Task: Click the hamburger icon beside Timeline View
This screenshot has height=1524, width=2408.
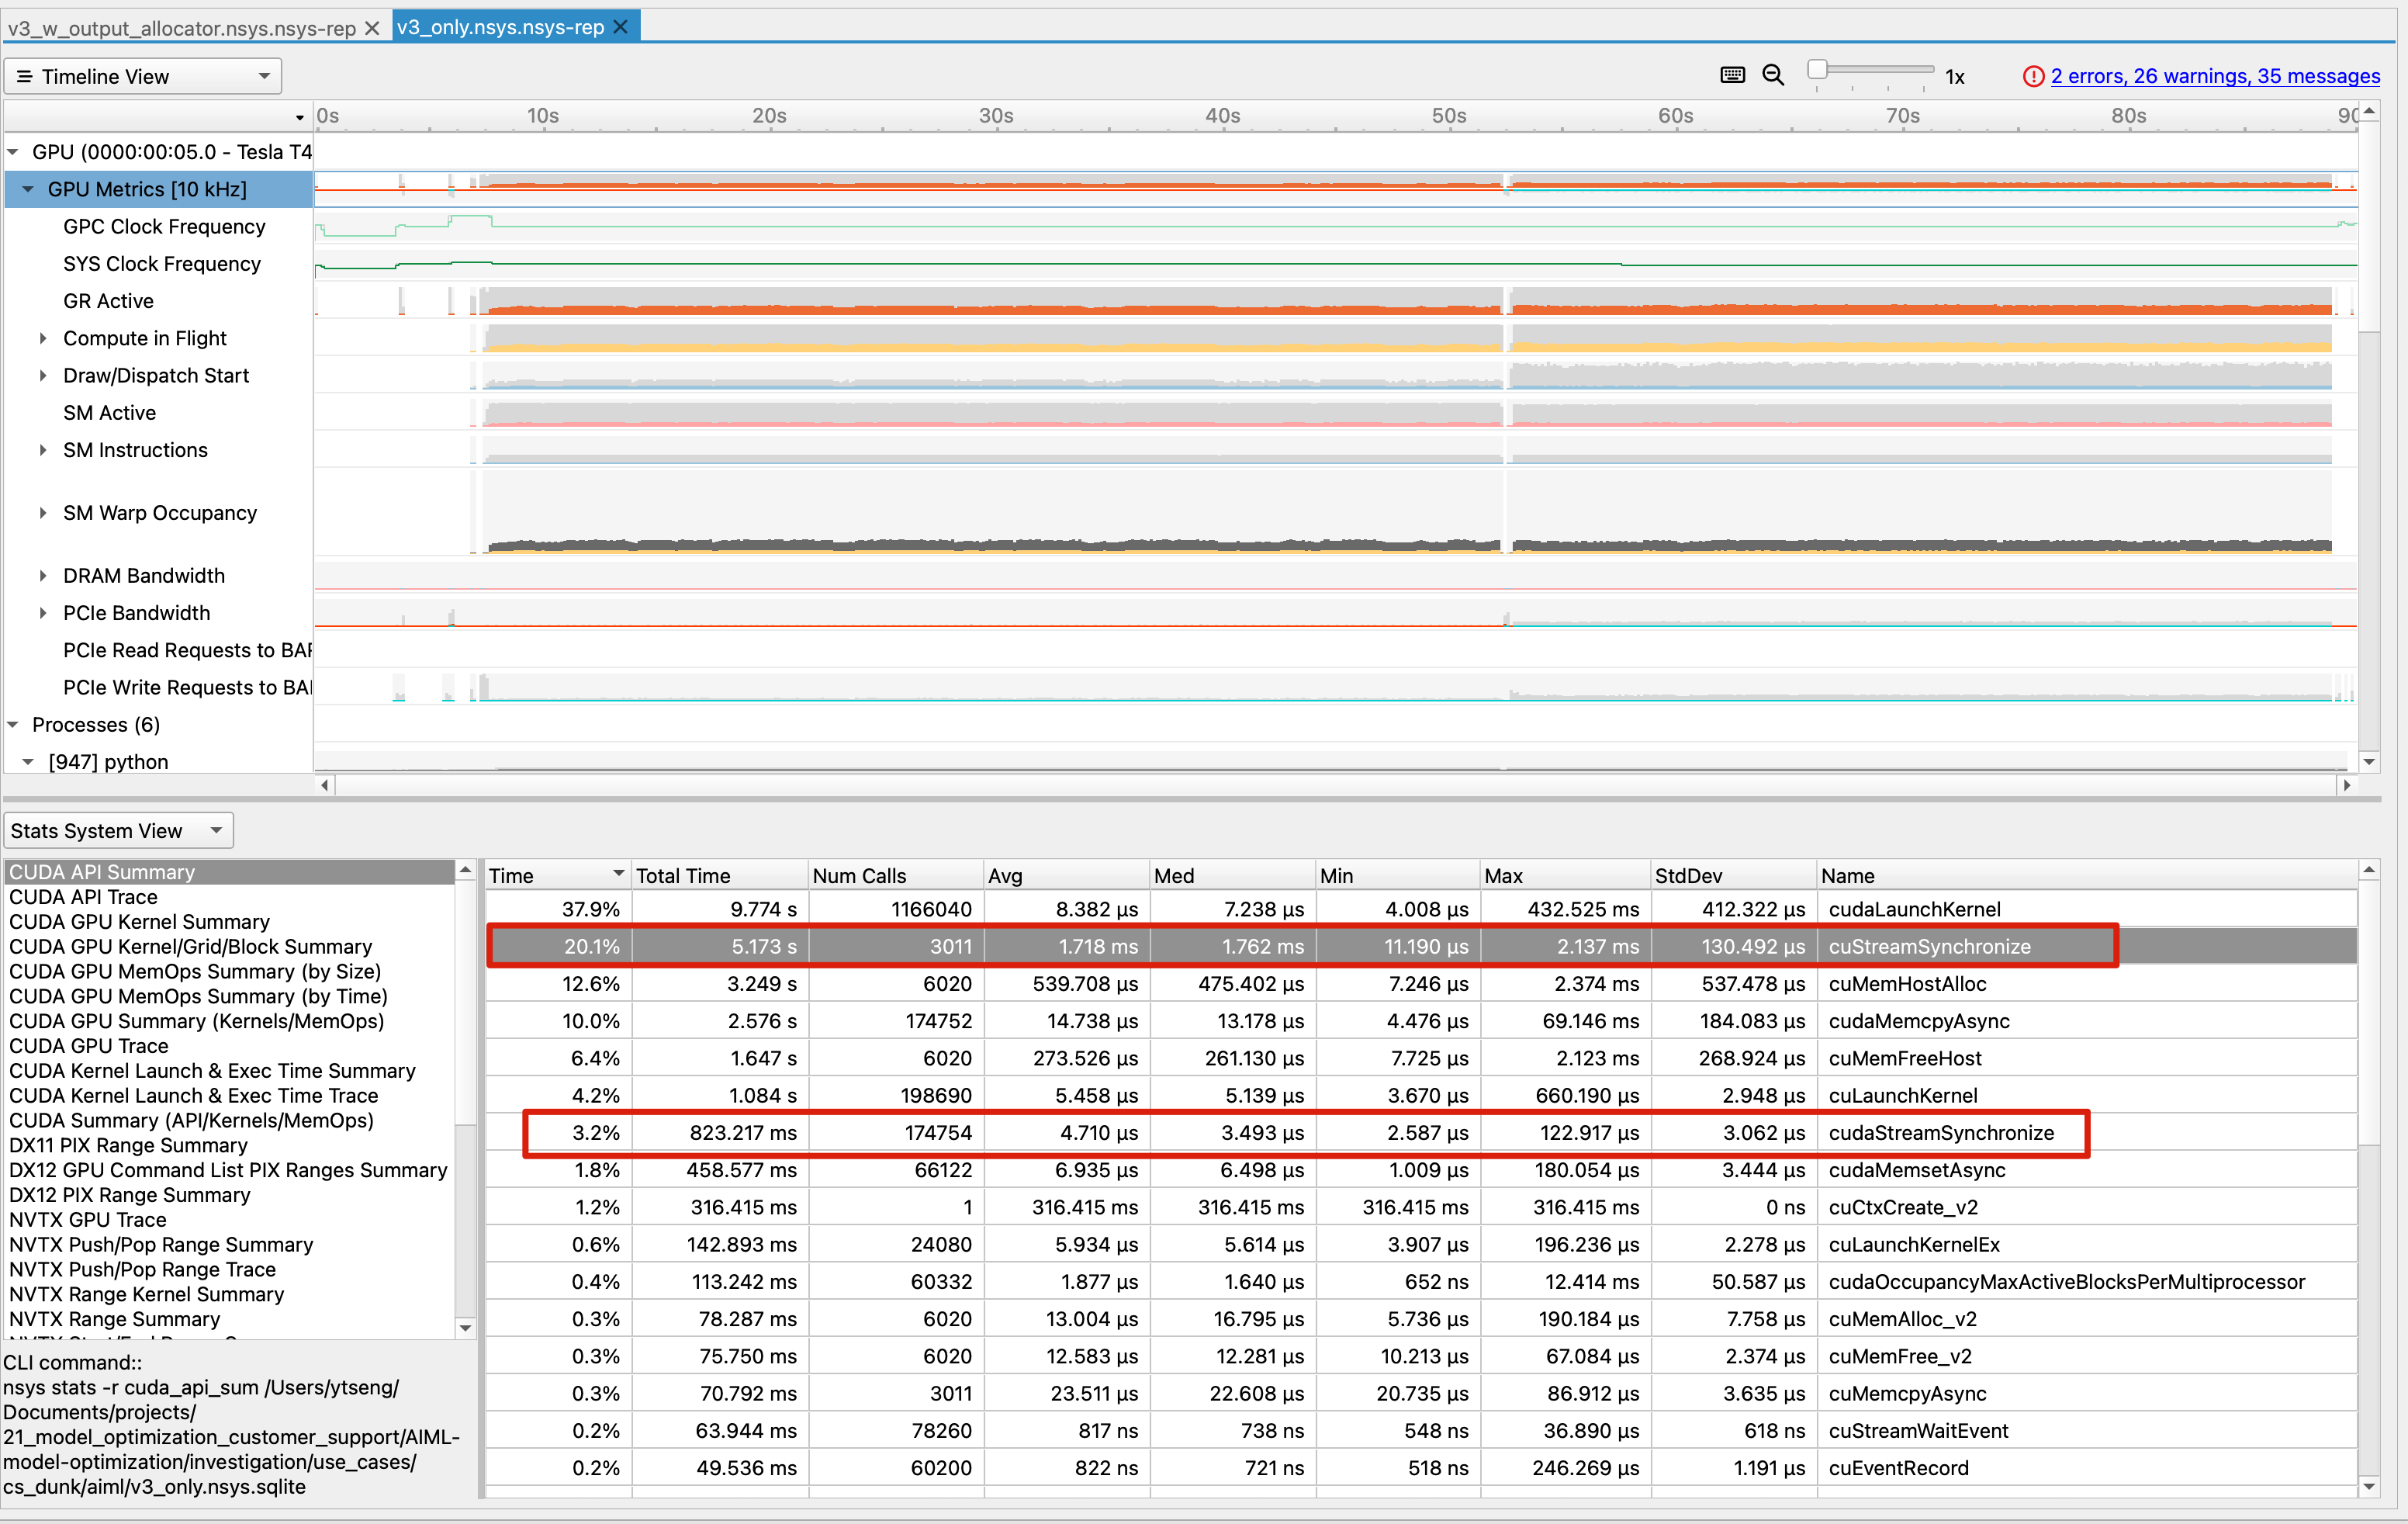Action: coord(25,75)
